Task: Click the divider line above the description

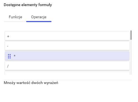Action: 68,80
